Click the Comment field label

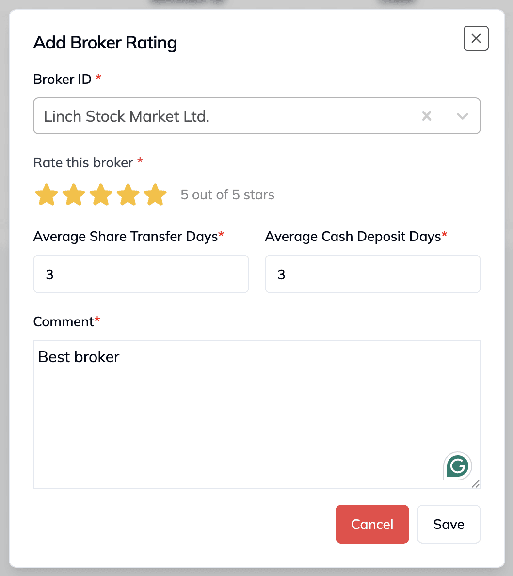coord(64,322)
